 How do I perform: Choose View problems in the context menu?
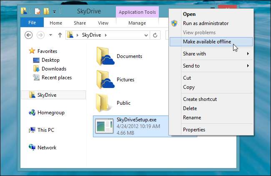click(x=211, y=33)
